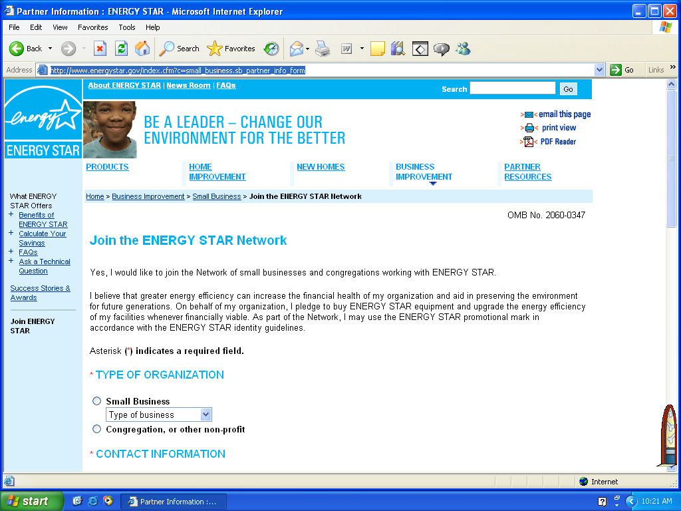Click the PDF Reader icon
Viewport: 681px width, 511px height.
click(x=529, y=142)
